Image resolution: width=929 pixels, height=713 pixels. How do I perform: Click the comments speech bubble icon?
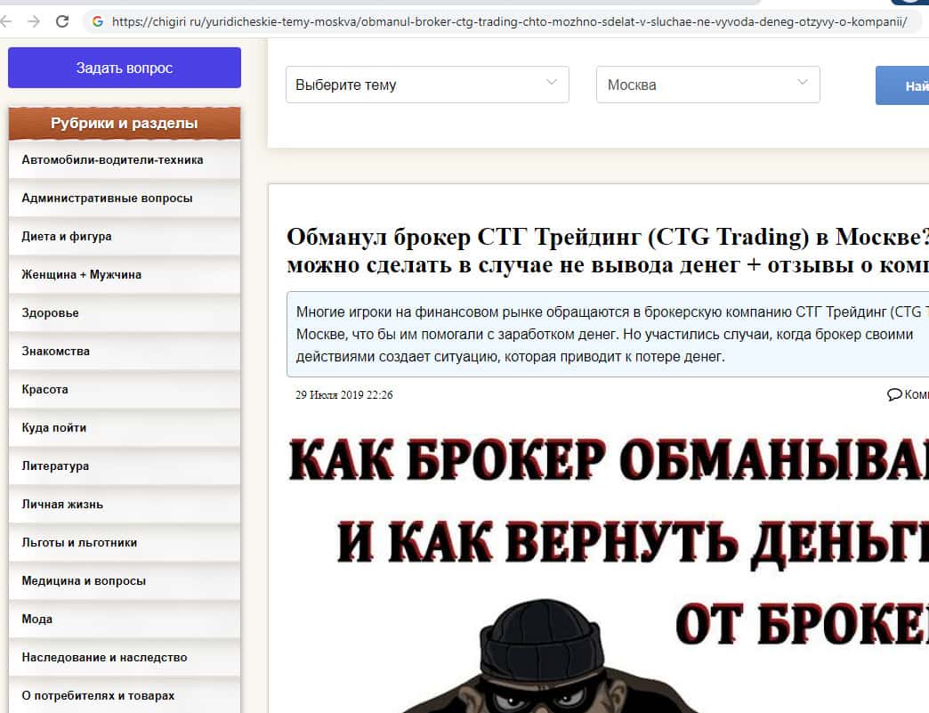coord(894,394)
